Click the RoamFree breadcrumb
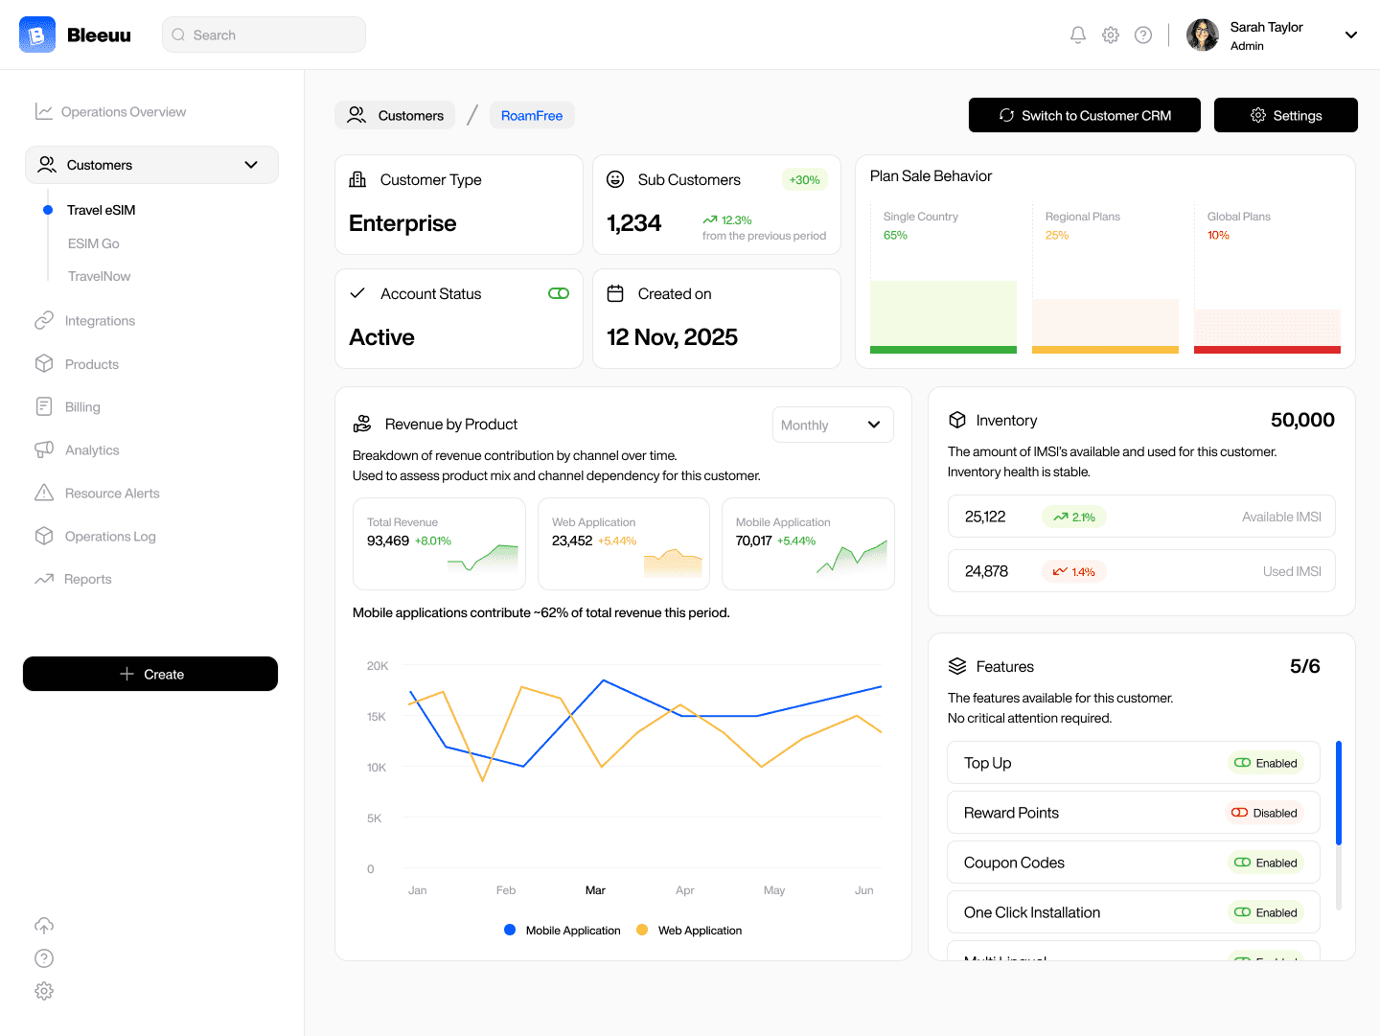 [532, 115]
